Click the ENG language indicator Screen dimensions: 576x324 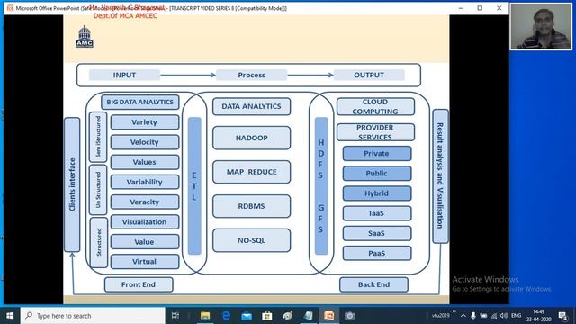click(x=516, y=316)
